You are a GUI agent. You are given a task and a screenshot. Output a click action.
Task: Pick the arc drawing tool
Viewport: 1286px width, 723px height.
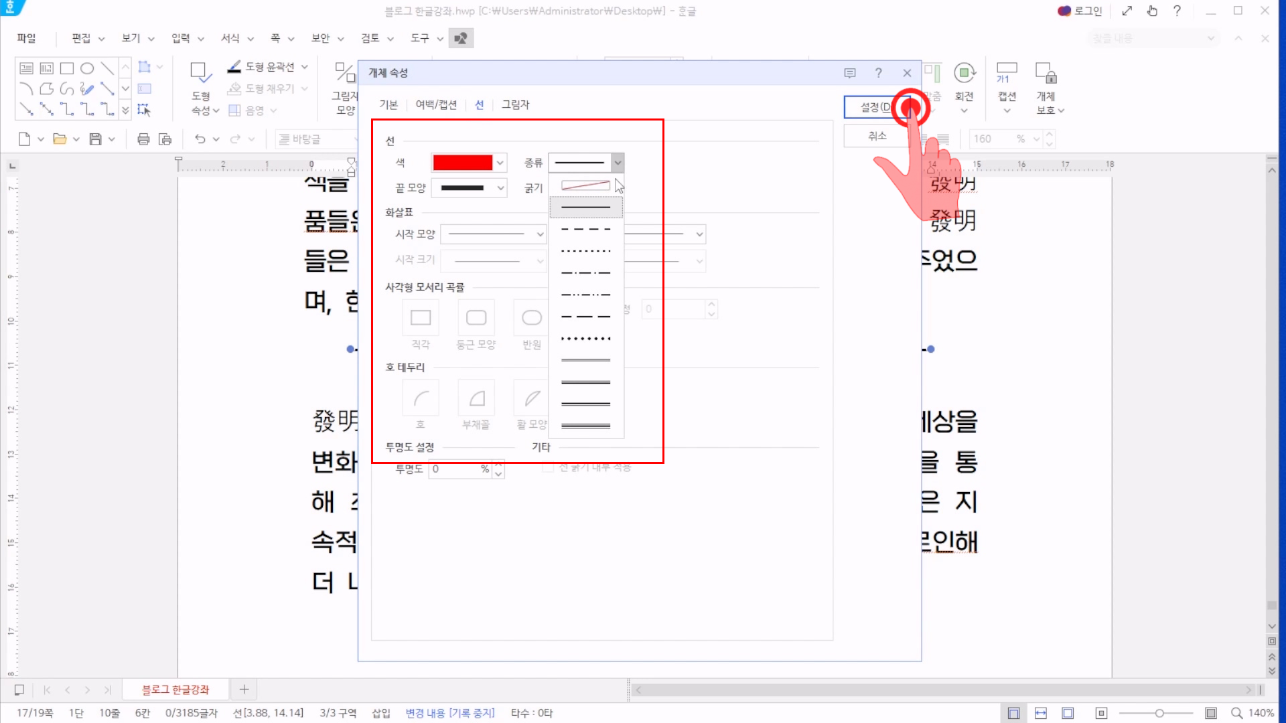point(26,88)
